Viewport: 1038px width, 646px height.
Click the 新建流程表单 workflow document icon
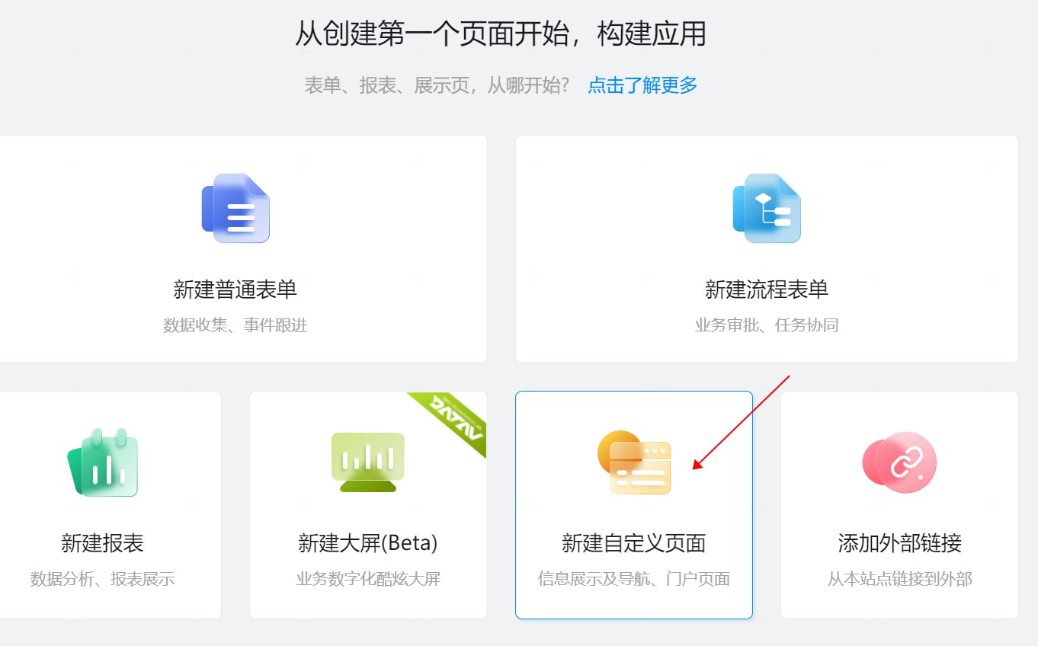click(766, 208)
